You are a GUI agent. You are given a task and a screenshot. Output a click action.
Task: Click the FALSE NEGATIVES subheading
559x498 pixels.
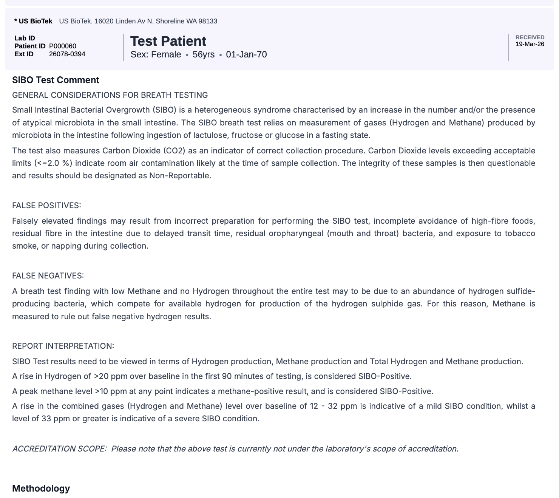pyautogui.click(x=48, y=276)
